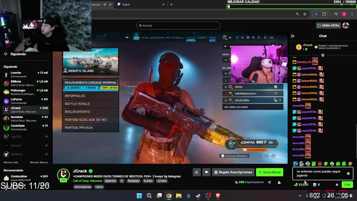
Task: Click the red angry emote in quick emotes
Action: pyautogui.click(x=320, y=164)
